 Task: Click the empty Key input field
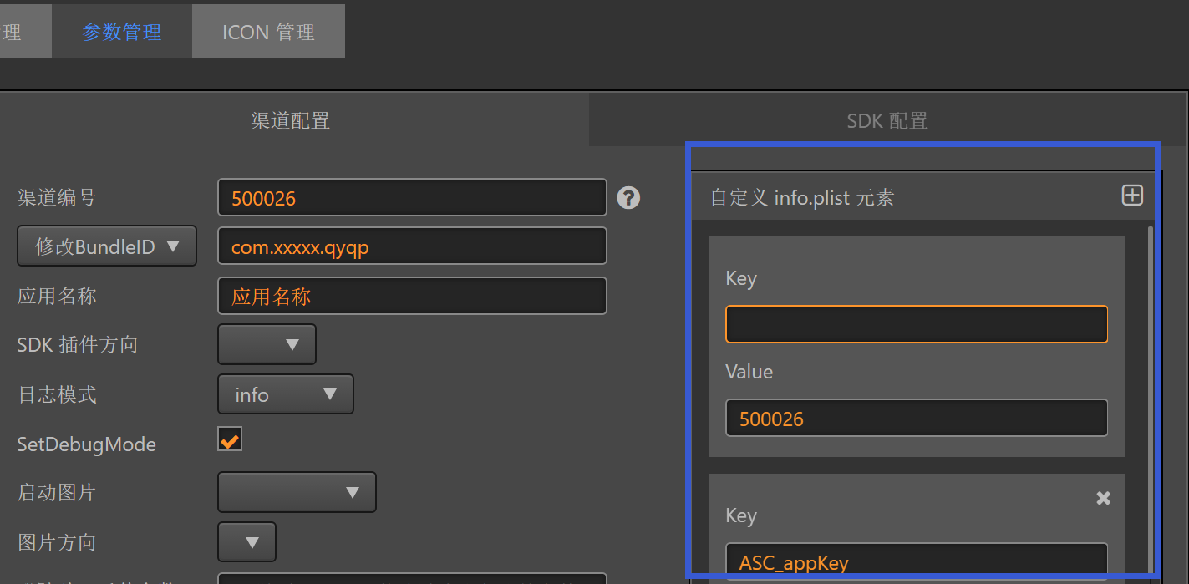click(x=916, y=324)
